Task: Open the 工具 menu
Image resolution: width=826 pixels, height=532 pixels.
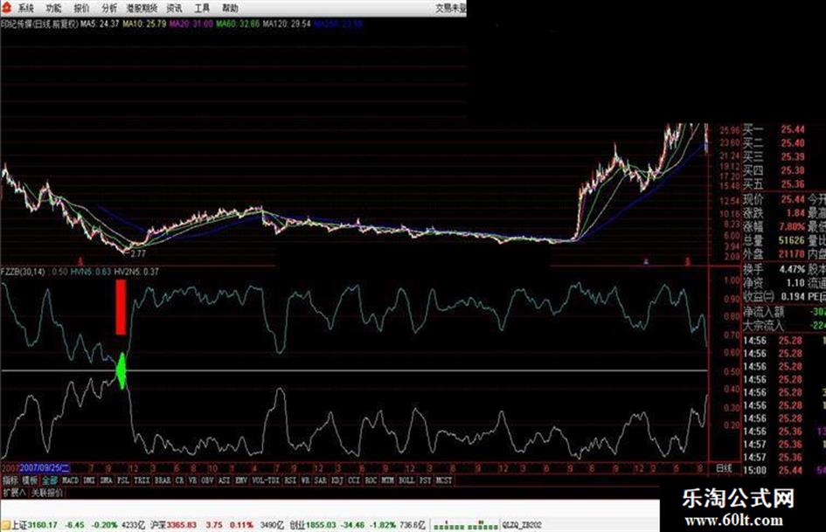Action: tap(202, 8)
